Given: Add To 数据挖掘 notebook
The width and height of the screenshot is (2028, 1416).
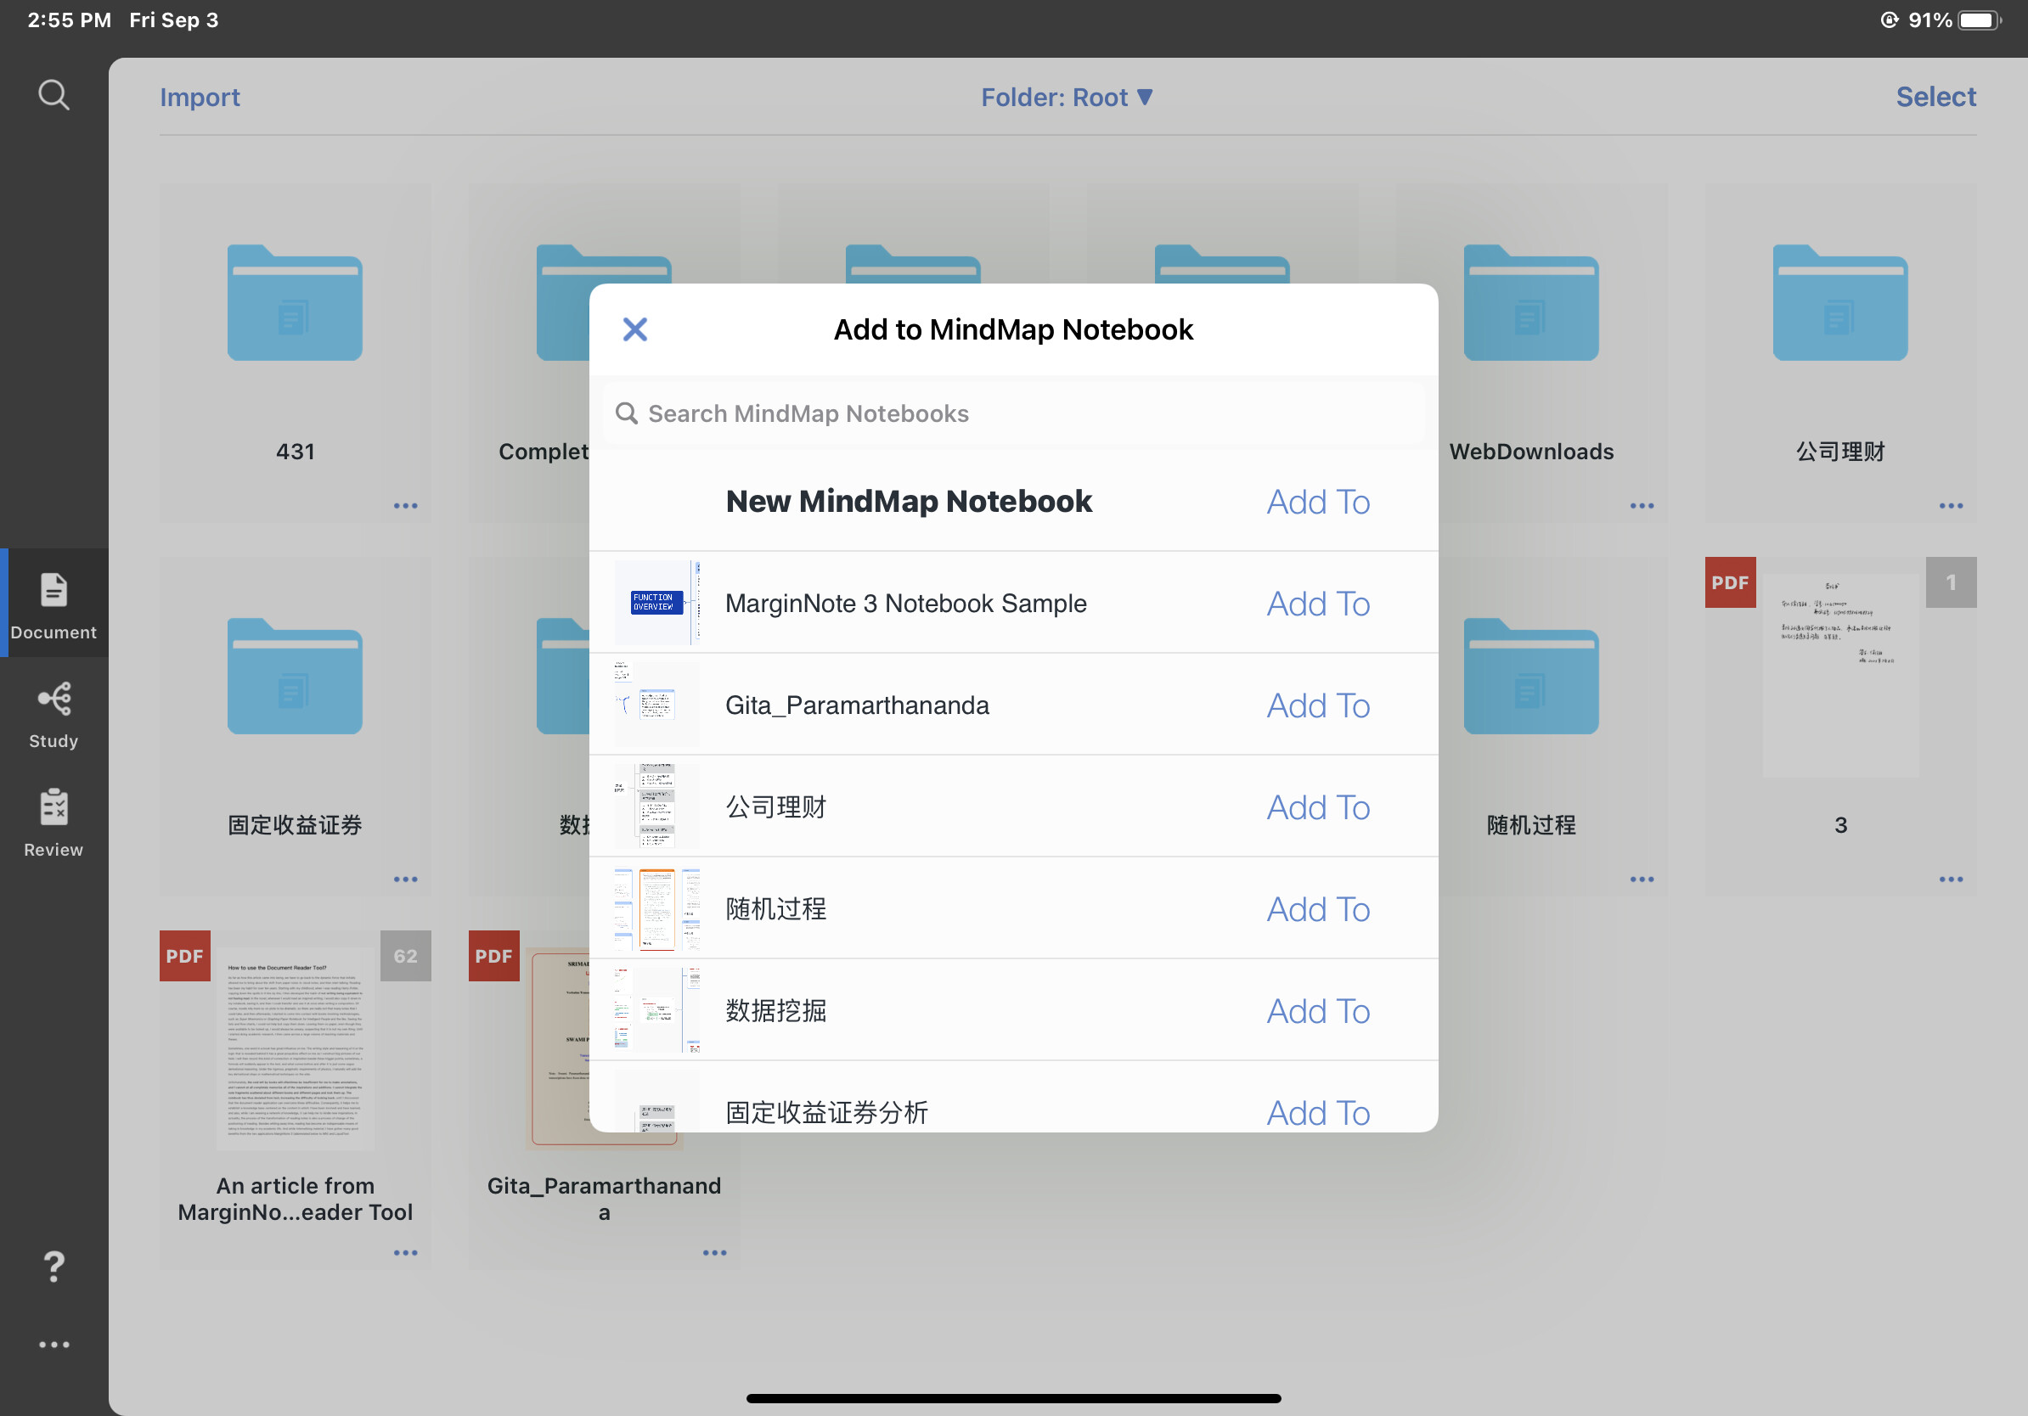Looking at the screenshot, I should (x=1318, y=1011).
